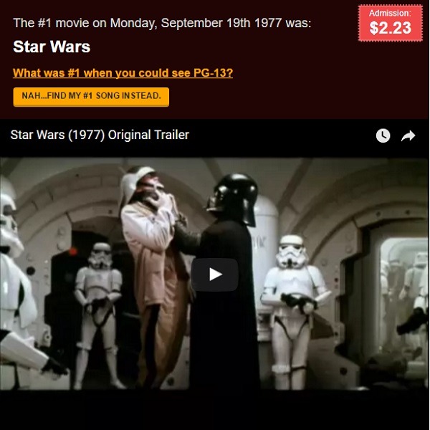Play the Star Wars trailer video
Image resolution: width=430 pixels, height=430 pixels.
[214, 274]
